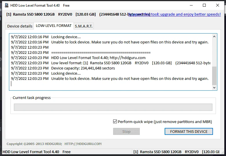Click the grayed Stop button
This screenshot has width=226, height=156.
tap(126, 131)
